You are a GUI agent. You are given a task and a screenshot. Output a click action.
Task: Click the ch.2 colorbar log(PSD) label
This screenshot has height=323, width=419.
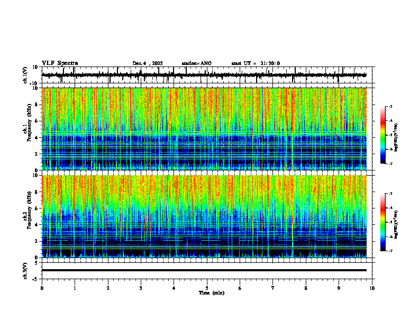[x=396, y=225]
